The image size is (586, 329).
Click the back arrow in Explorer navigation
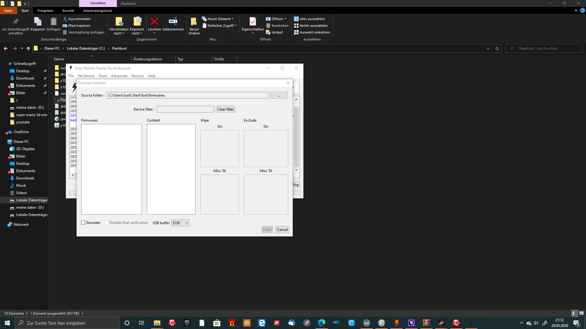point(6,48)
